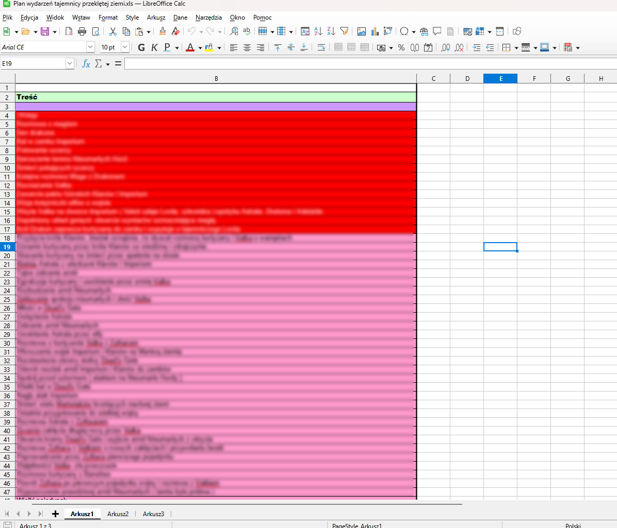Open the Format menu
Screen dimensions: 617x528
pyautogui.click(x=108, y=18)
